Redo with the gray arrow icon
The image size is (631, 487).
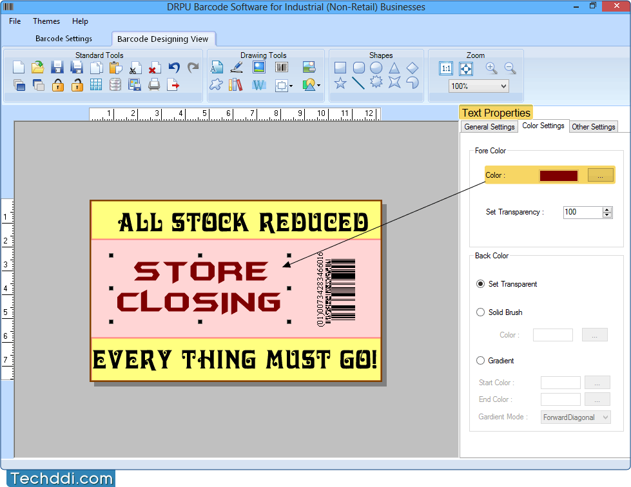pyautogui.click(x=193, y=68)
